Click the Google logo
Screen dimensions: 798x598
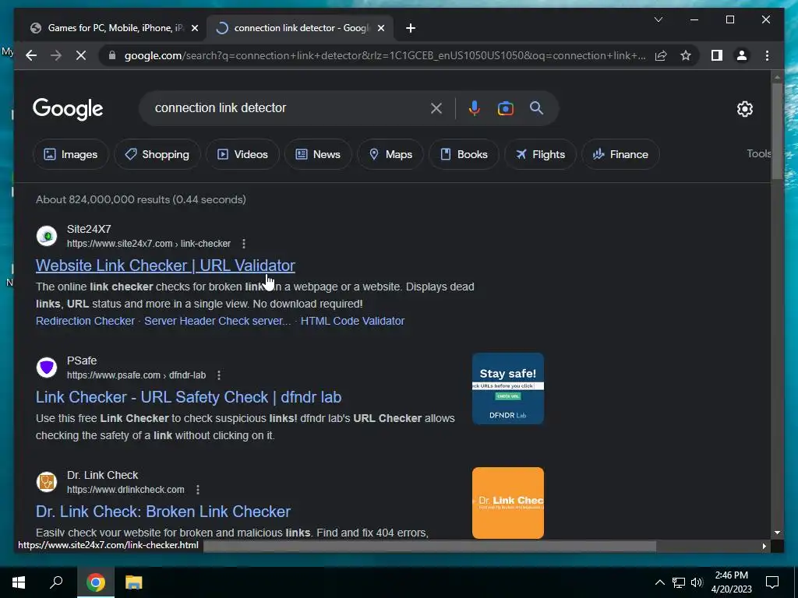68,109
